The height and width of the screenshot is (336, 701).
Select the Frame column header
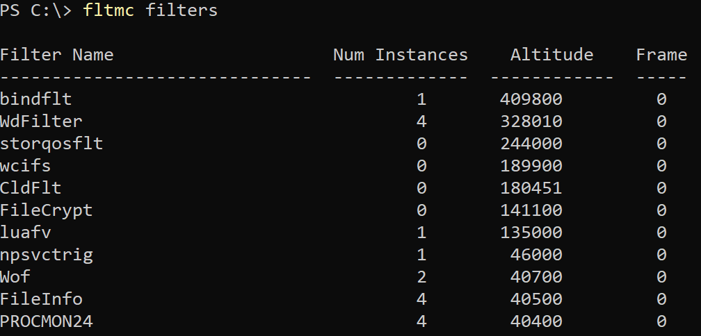click(661, 55)
